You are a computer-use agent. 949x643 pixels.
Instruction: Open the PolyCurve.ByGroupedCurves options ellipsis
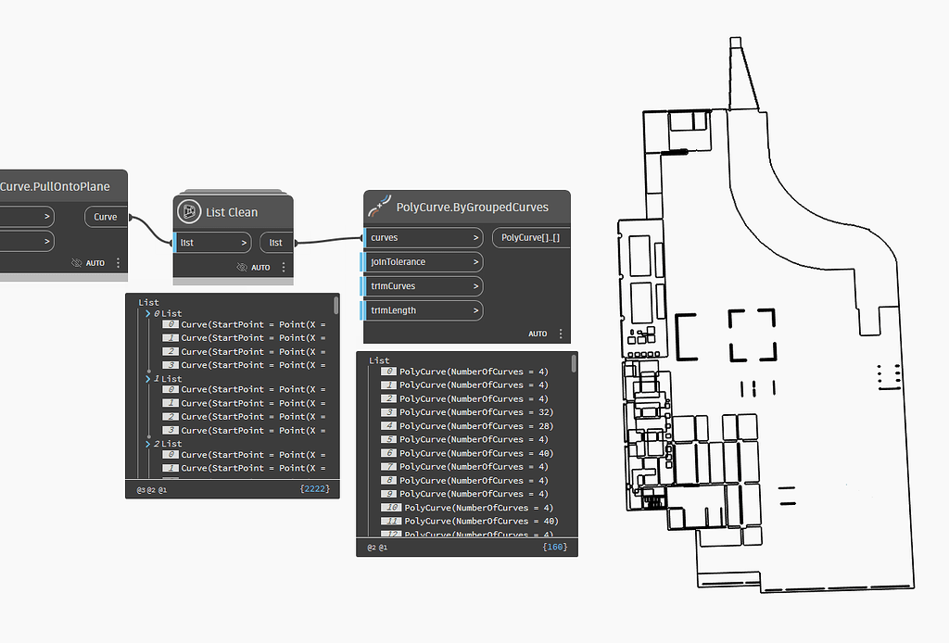pos(562,334)
